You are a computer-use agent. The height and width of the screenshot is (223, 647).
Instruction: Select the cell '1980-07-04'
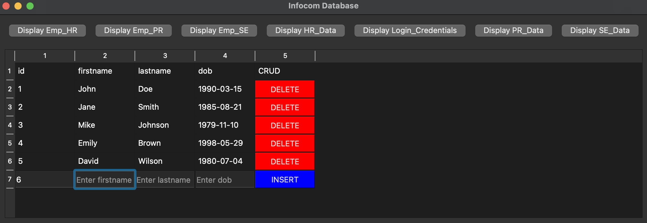(x=225, y=161)
